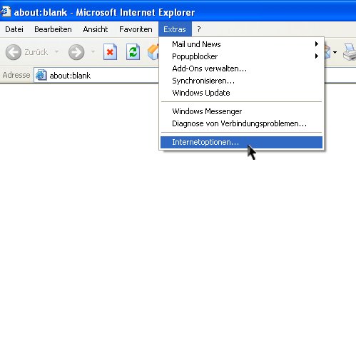Open the Datei menu
Screen dimensions: 356x356
click(x=14, y=29)
